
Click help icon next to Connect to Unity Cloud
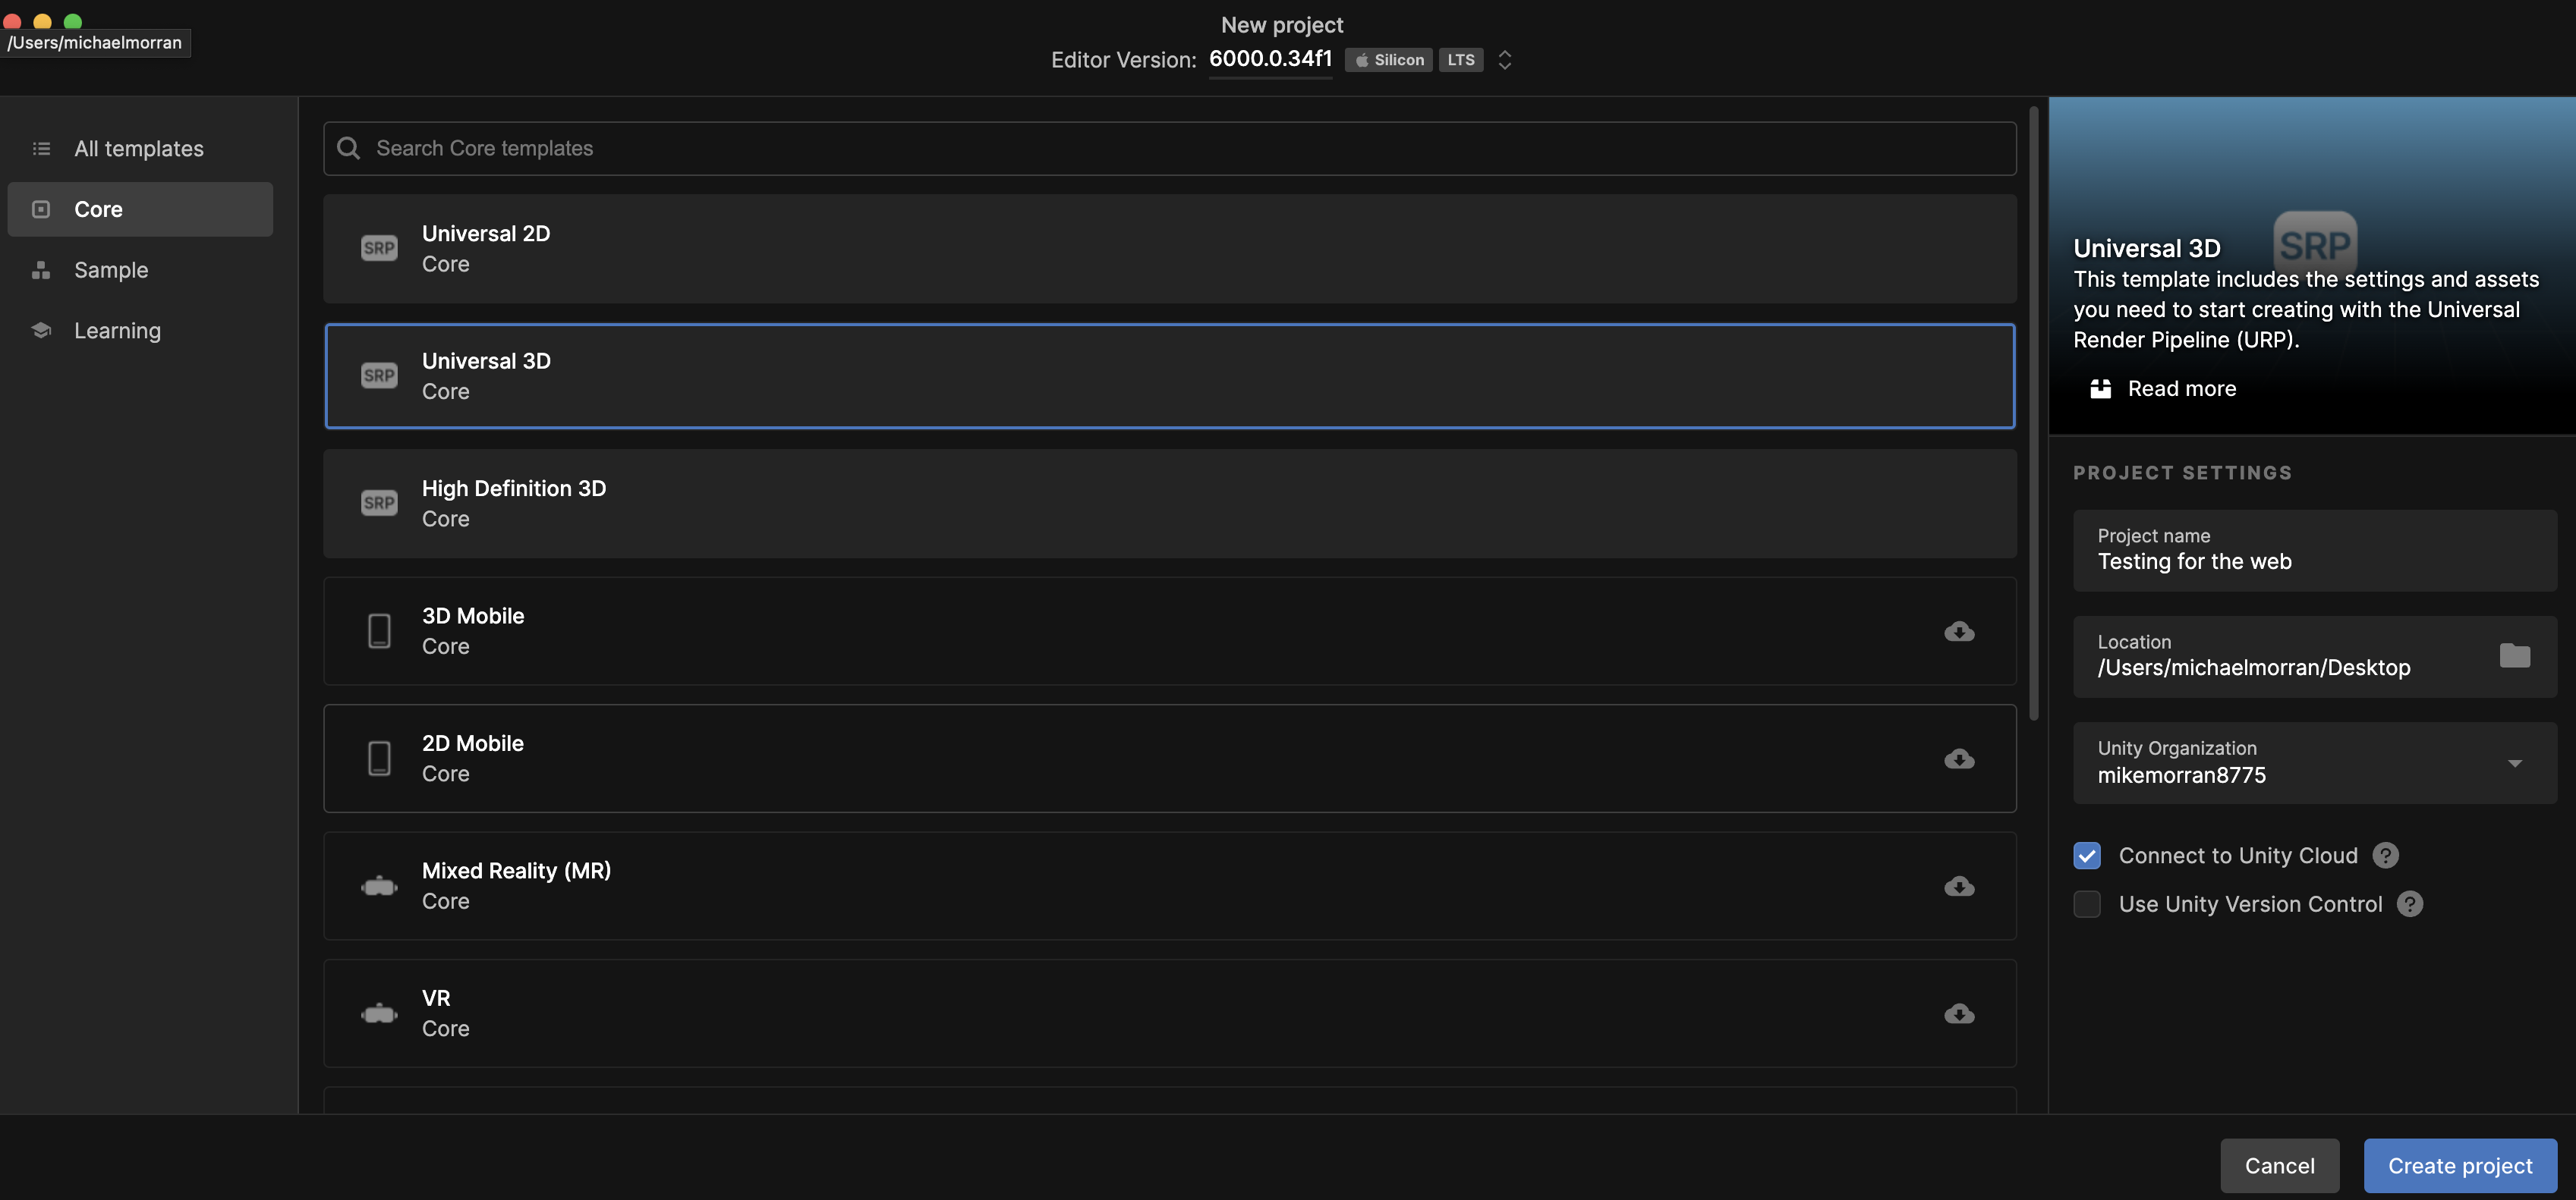2385,856
